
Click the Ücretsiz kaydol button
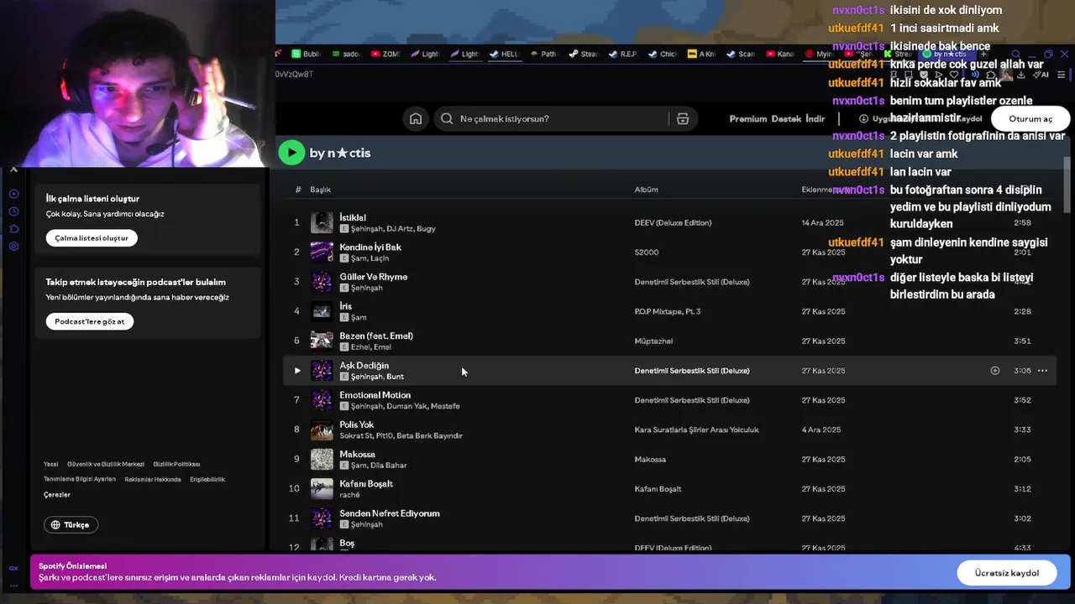[1007, 572]
